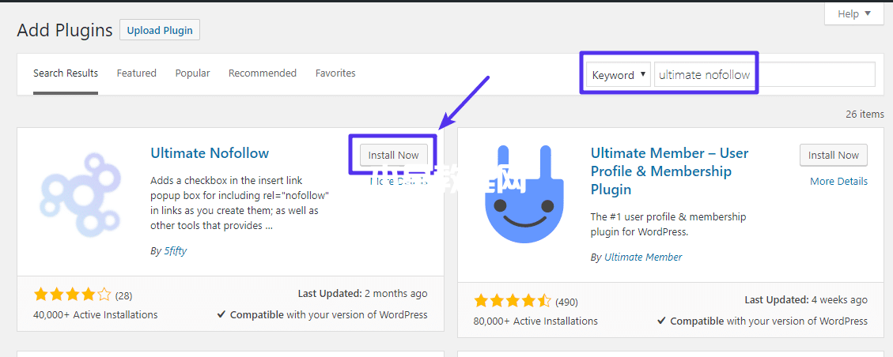Install the Ultimate Member plugin

tap(834, 155)
